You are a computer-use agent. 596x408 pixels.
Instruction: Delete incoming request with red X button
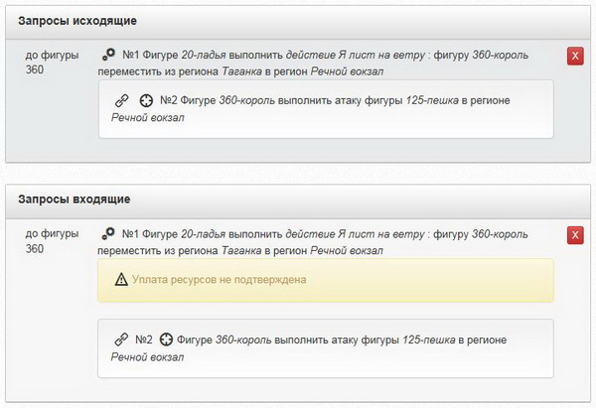(x=574, y=235)
